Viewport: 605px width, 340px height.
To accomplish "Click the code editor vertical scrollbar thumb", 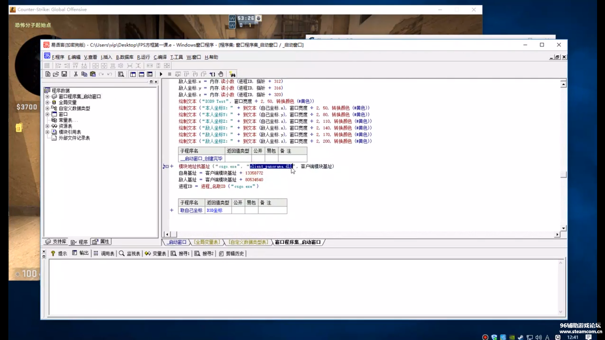I will (563, 175).
